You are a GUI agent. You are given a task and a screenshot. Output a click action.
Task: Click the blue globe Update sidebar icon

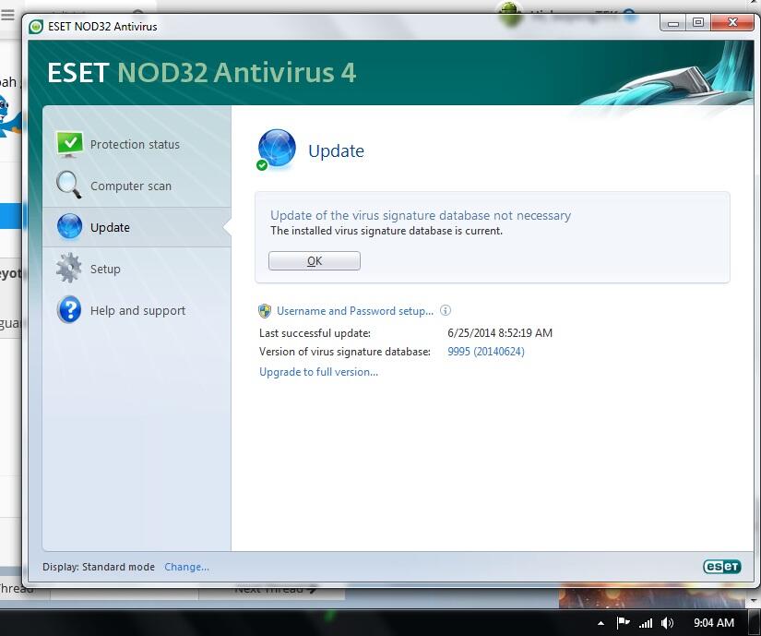pos(69,227)
